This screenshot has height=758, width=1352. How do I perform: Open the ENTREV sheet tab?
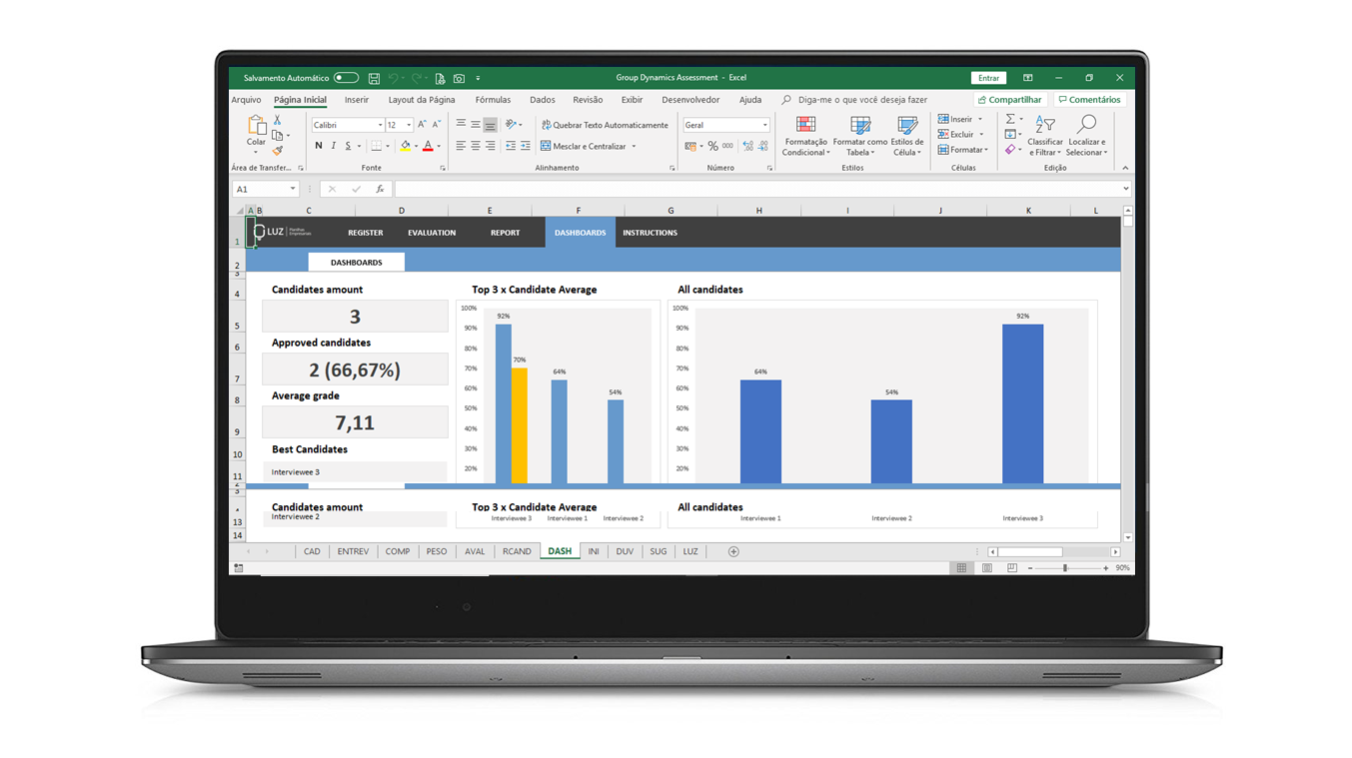coord(353,550)
